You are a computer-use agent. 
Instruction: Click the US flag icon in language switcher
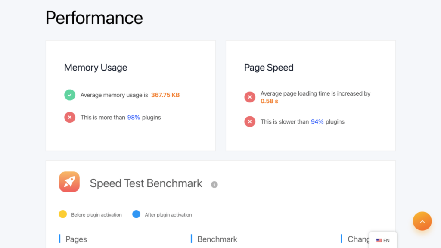pos(379,240)
